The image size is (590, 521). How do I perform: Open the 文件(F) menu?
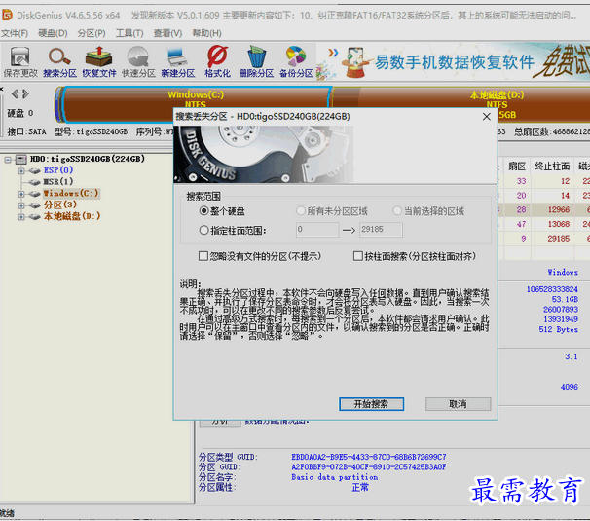pos(15,33)
